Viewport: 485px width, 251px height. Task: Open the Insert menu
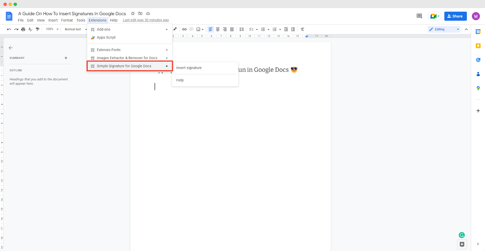point(53,20)
